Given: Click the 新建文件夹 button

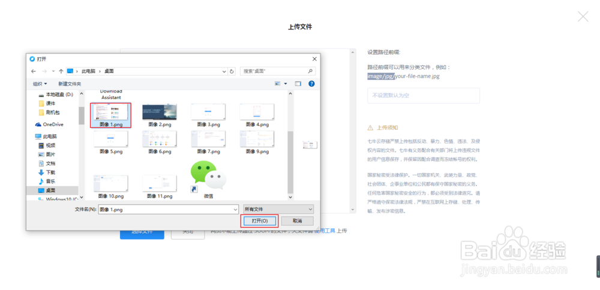Looking at the screenshot, I should point(70,83).
